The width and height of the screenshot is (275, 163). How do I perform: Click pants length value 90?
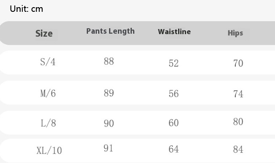tap(109, 123)
